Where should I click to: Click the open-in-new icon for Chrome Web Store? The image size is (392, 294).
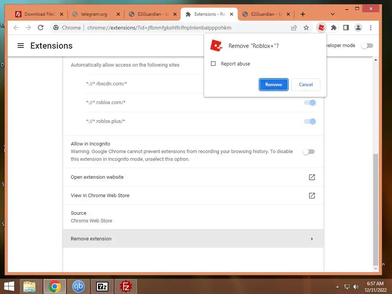(x=312, y=196)
